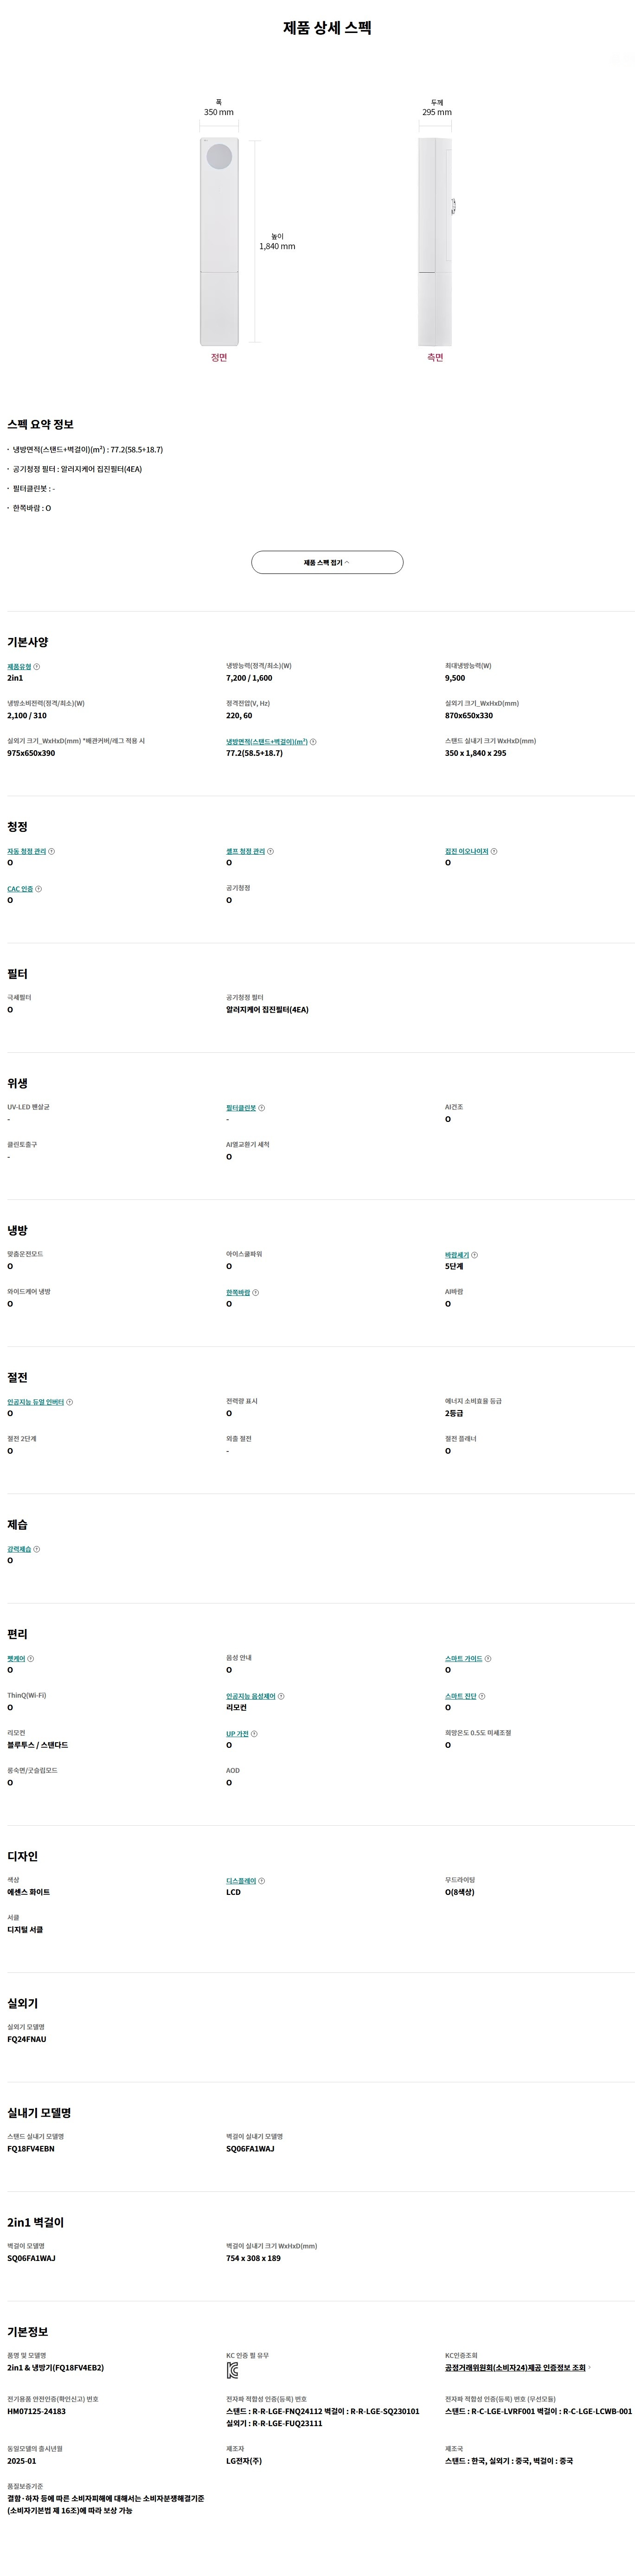
Task: Click power consumption value 2,100 / 310
Action: tap(27, 715)
